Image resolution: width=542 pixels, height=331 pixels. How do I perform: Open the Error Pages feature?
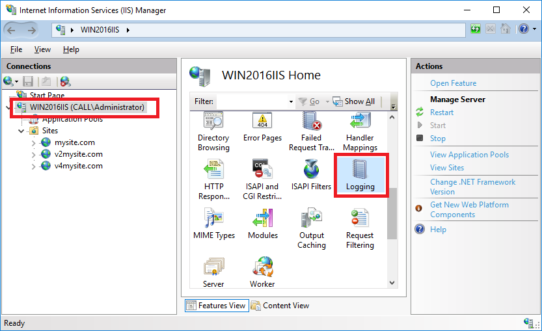[x=262, y=127]
